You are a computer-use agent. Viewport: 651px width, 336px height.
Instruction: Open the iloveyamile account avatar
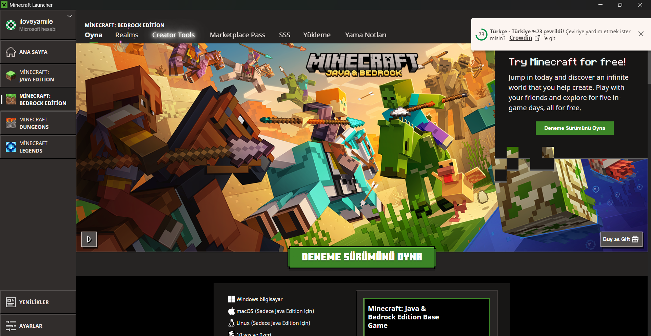pyautogui.click(x=11, y=25)
